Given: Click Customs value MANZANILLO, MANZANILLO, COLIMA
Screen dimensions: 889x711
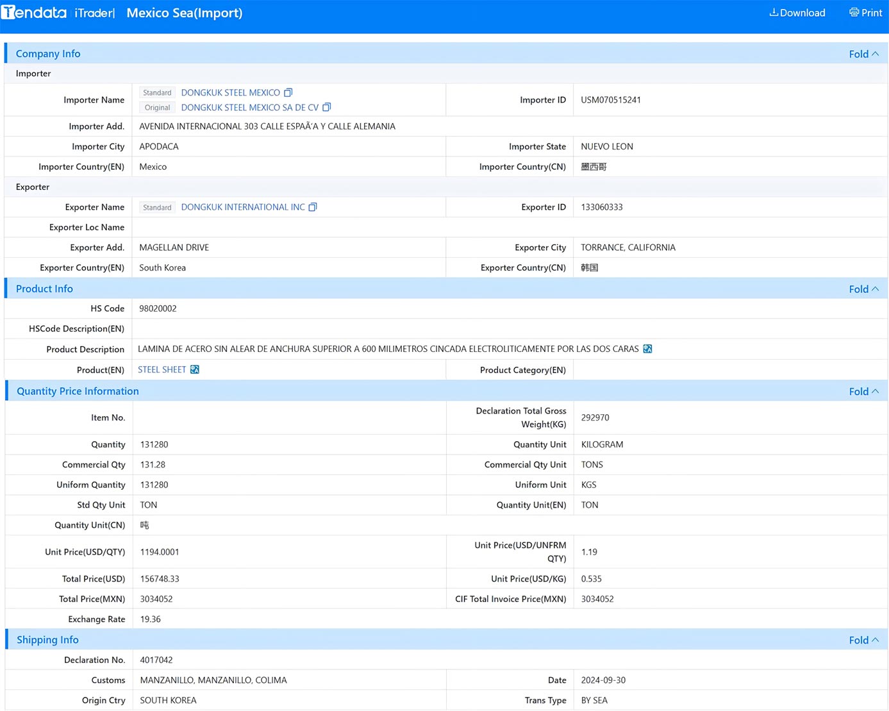Looking at the screenshot, I should click(x=213, y=680).
